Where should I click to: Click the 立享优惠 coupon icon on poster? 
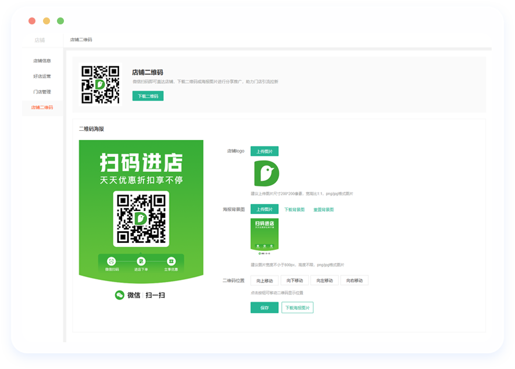pyautogui.click(x=171, y=261)
